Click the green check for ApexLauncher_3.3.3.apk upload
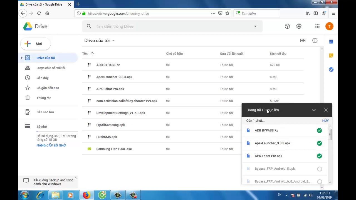This screenshot has width=356, height=200. point(319,143)
